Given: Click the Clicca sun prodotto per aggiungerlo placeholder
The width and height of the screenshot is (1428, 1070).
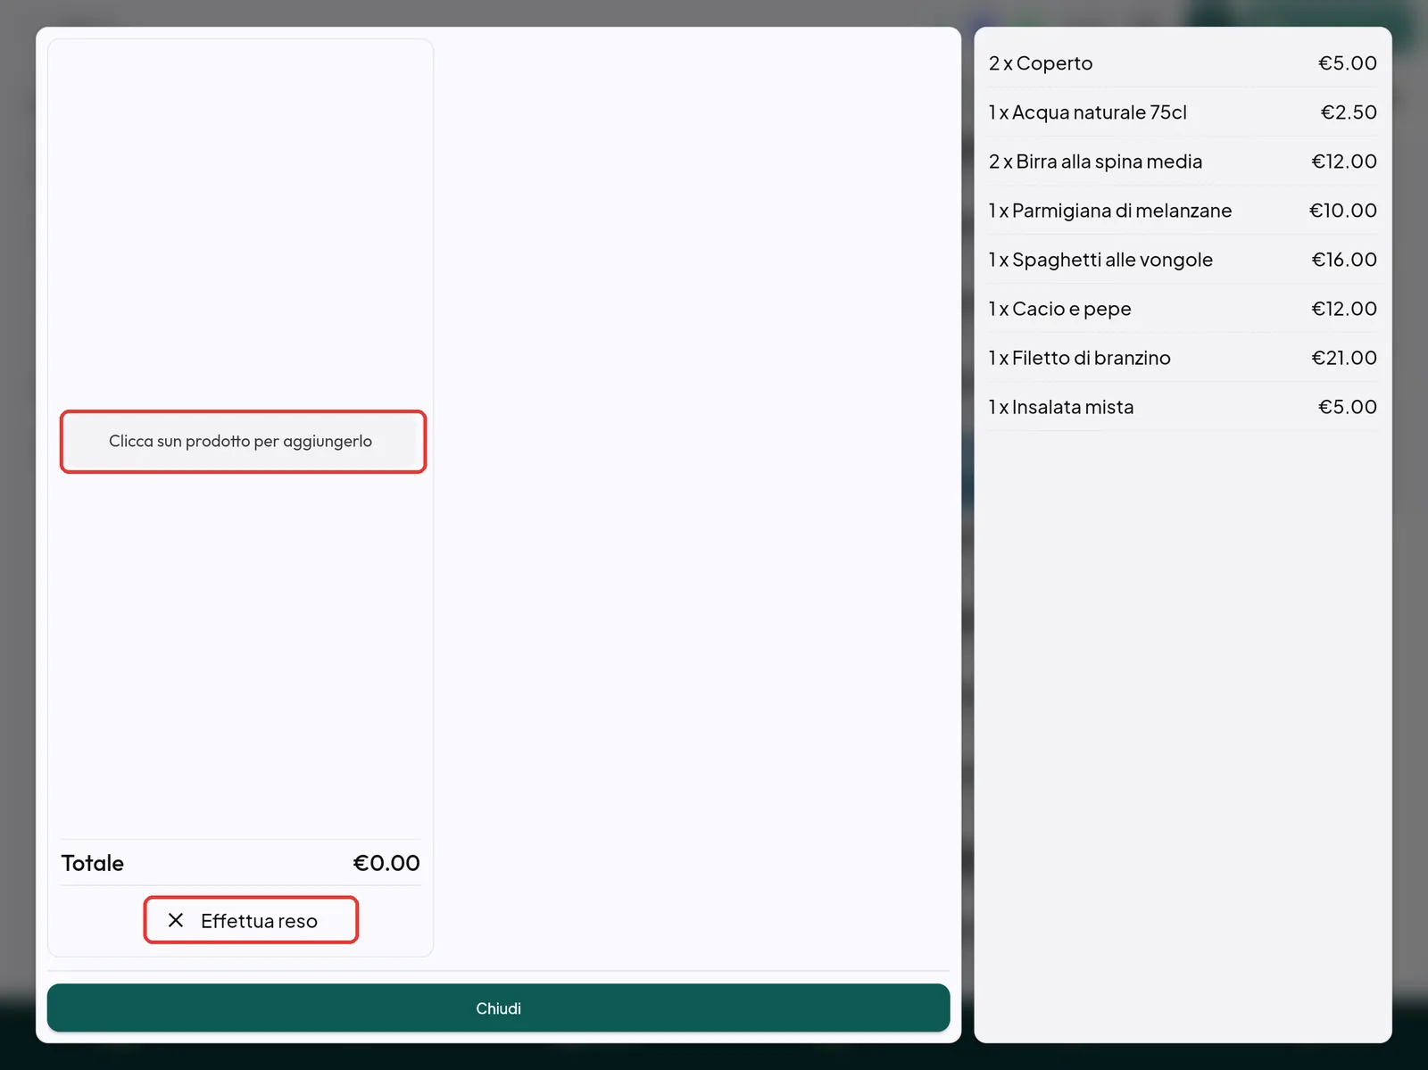Looking at the screenshot, I should click(243, 442).
